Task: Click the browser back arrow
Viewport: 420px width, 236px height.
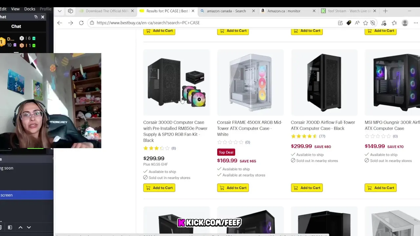Action: point(59,23)
